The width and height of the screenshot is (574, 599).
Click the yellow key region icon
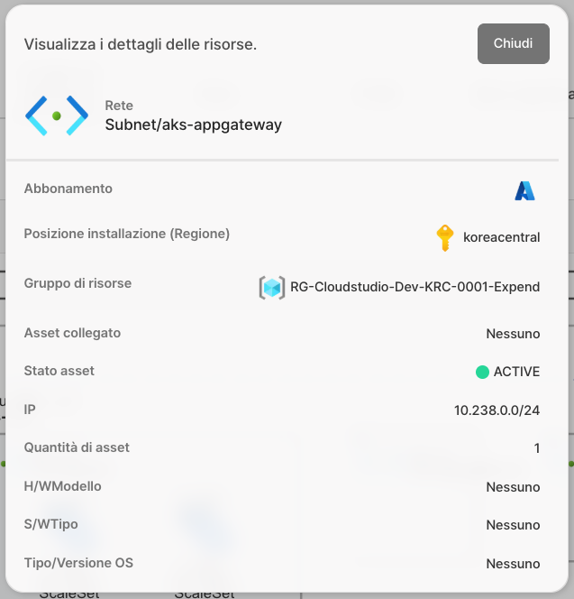(444, 237)
